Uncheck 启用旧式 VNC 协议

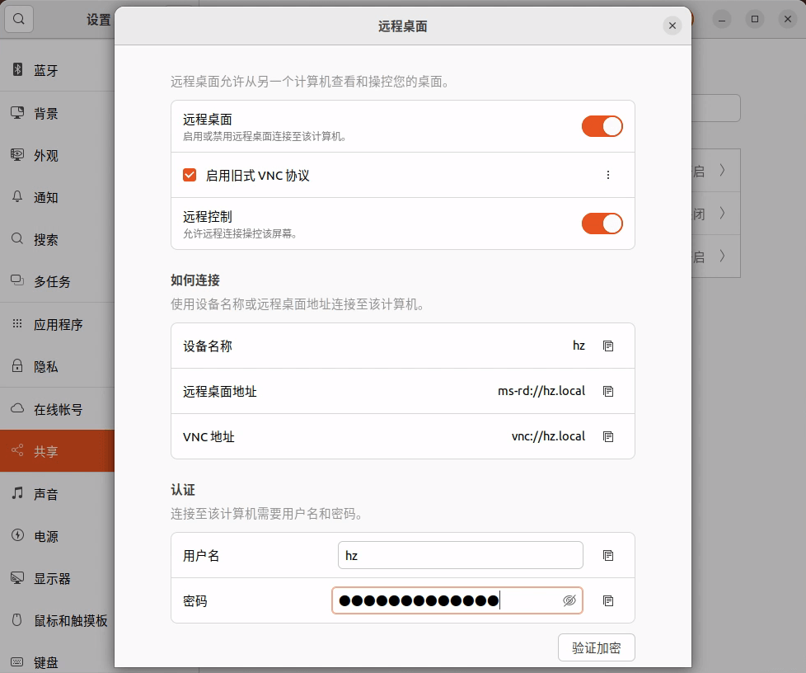click(190, 174)
